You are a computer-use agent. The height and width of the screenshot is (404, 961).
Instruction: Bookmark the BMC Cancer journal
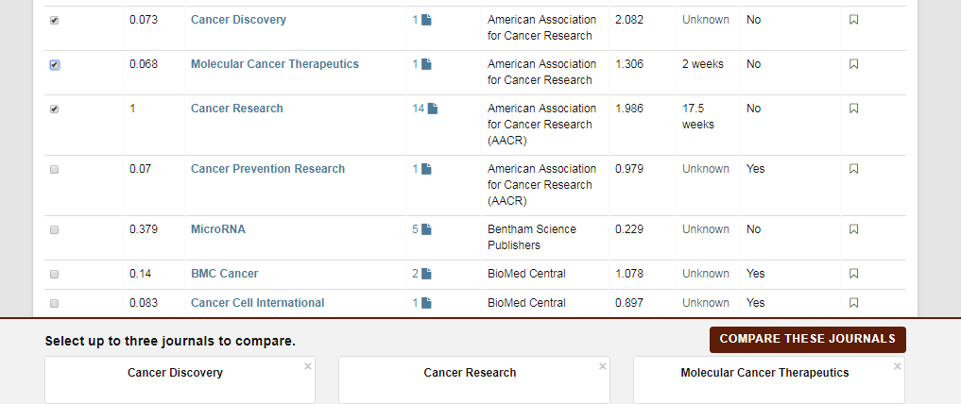pos(853,274)
